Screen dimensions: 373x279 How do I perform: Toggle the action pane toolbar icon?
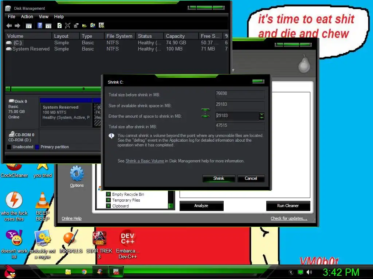click(48, 26)
